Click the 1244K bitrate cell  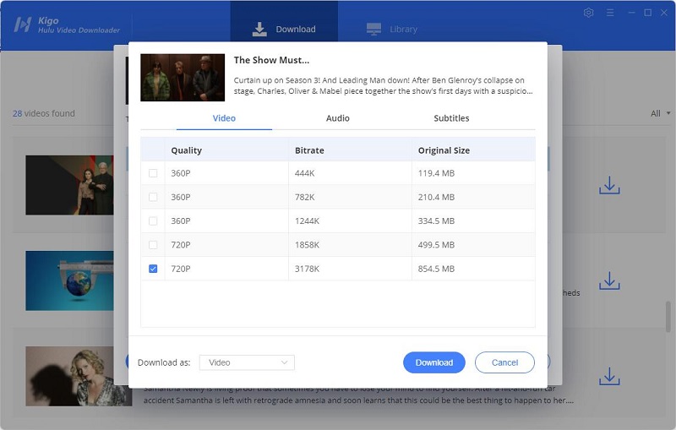(350, 221)
